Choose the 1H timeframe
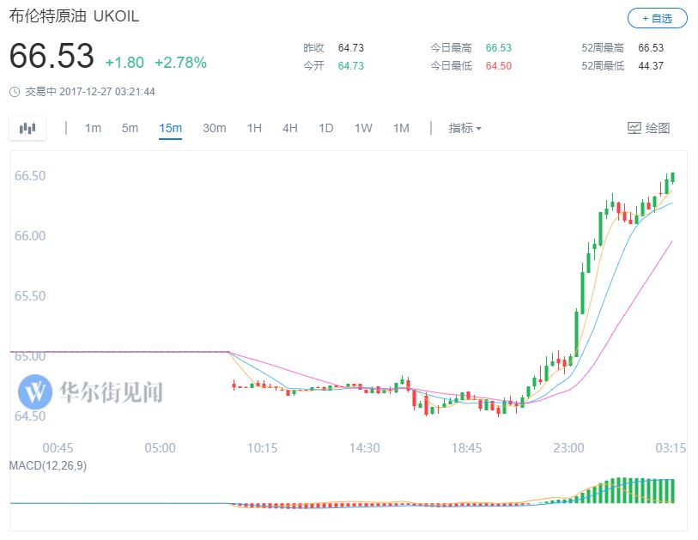This screenshot has height=540, width=698. click(x=254, y=128)
